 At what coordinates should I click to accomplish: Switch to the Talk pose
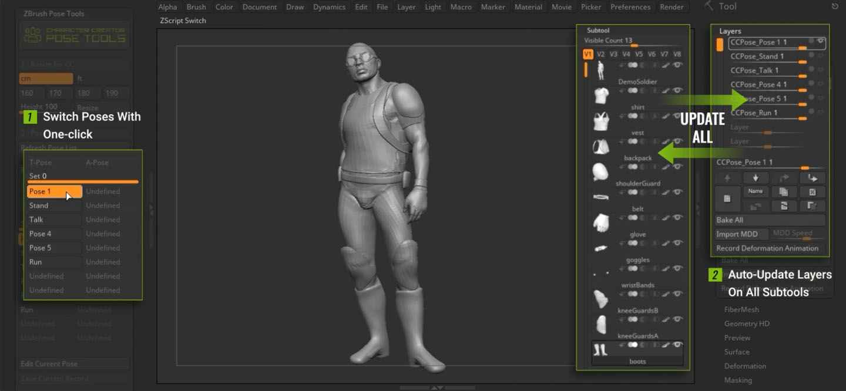click(x=54, y=220)
